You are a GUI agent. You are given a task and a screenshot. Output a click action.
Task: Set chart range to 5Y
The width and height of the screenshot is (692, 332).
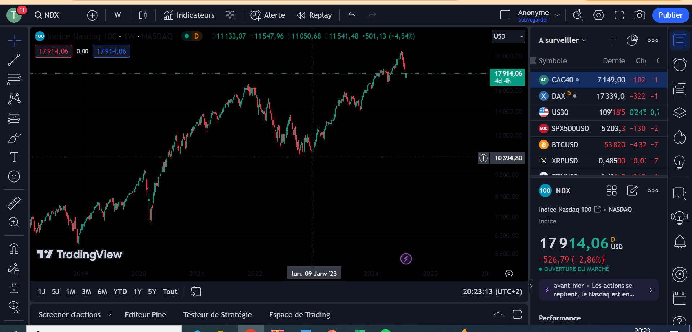click(152, 292)
